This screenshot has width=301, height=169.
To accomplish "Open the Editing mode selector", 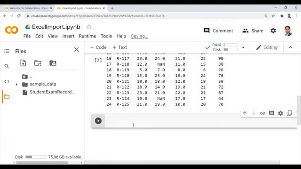I will click(267, 47).
